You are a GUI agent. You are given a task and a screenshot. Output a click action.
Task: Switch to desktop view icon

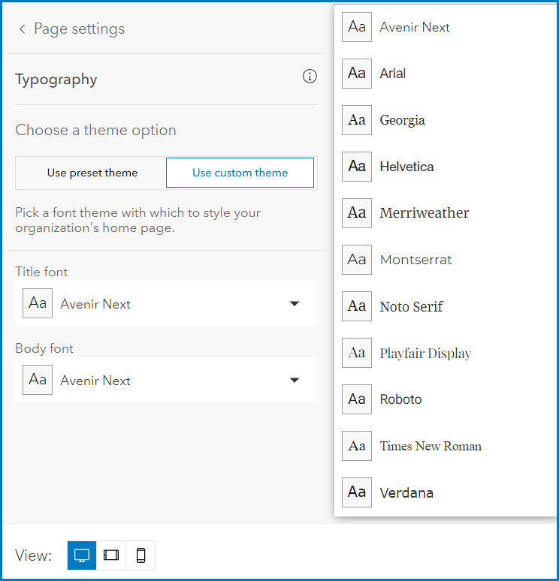82,555
